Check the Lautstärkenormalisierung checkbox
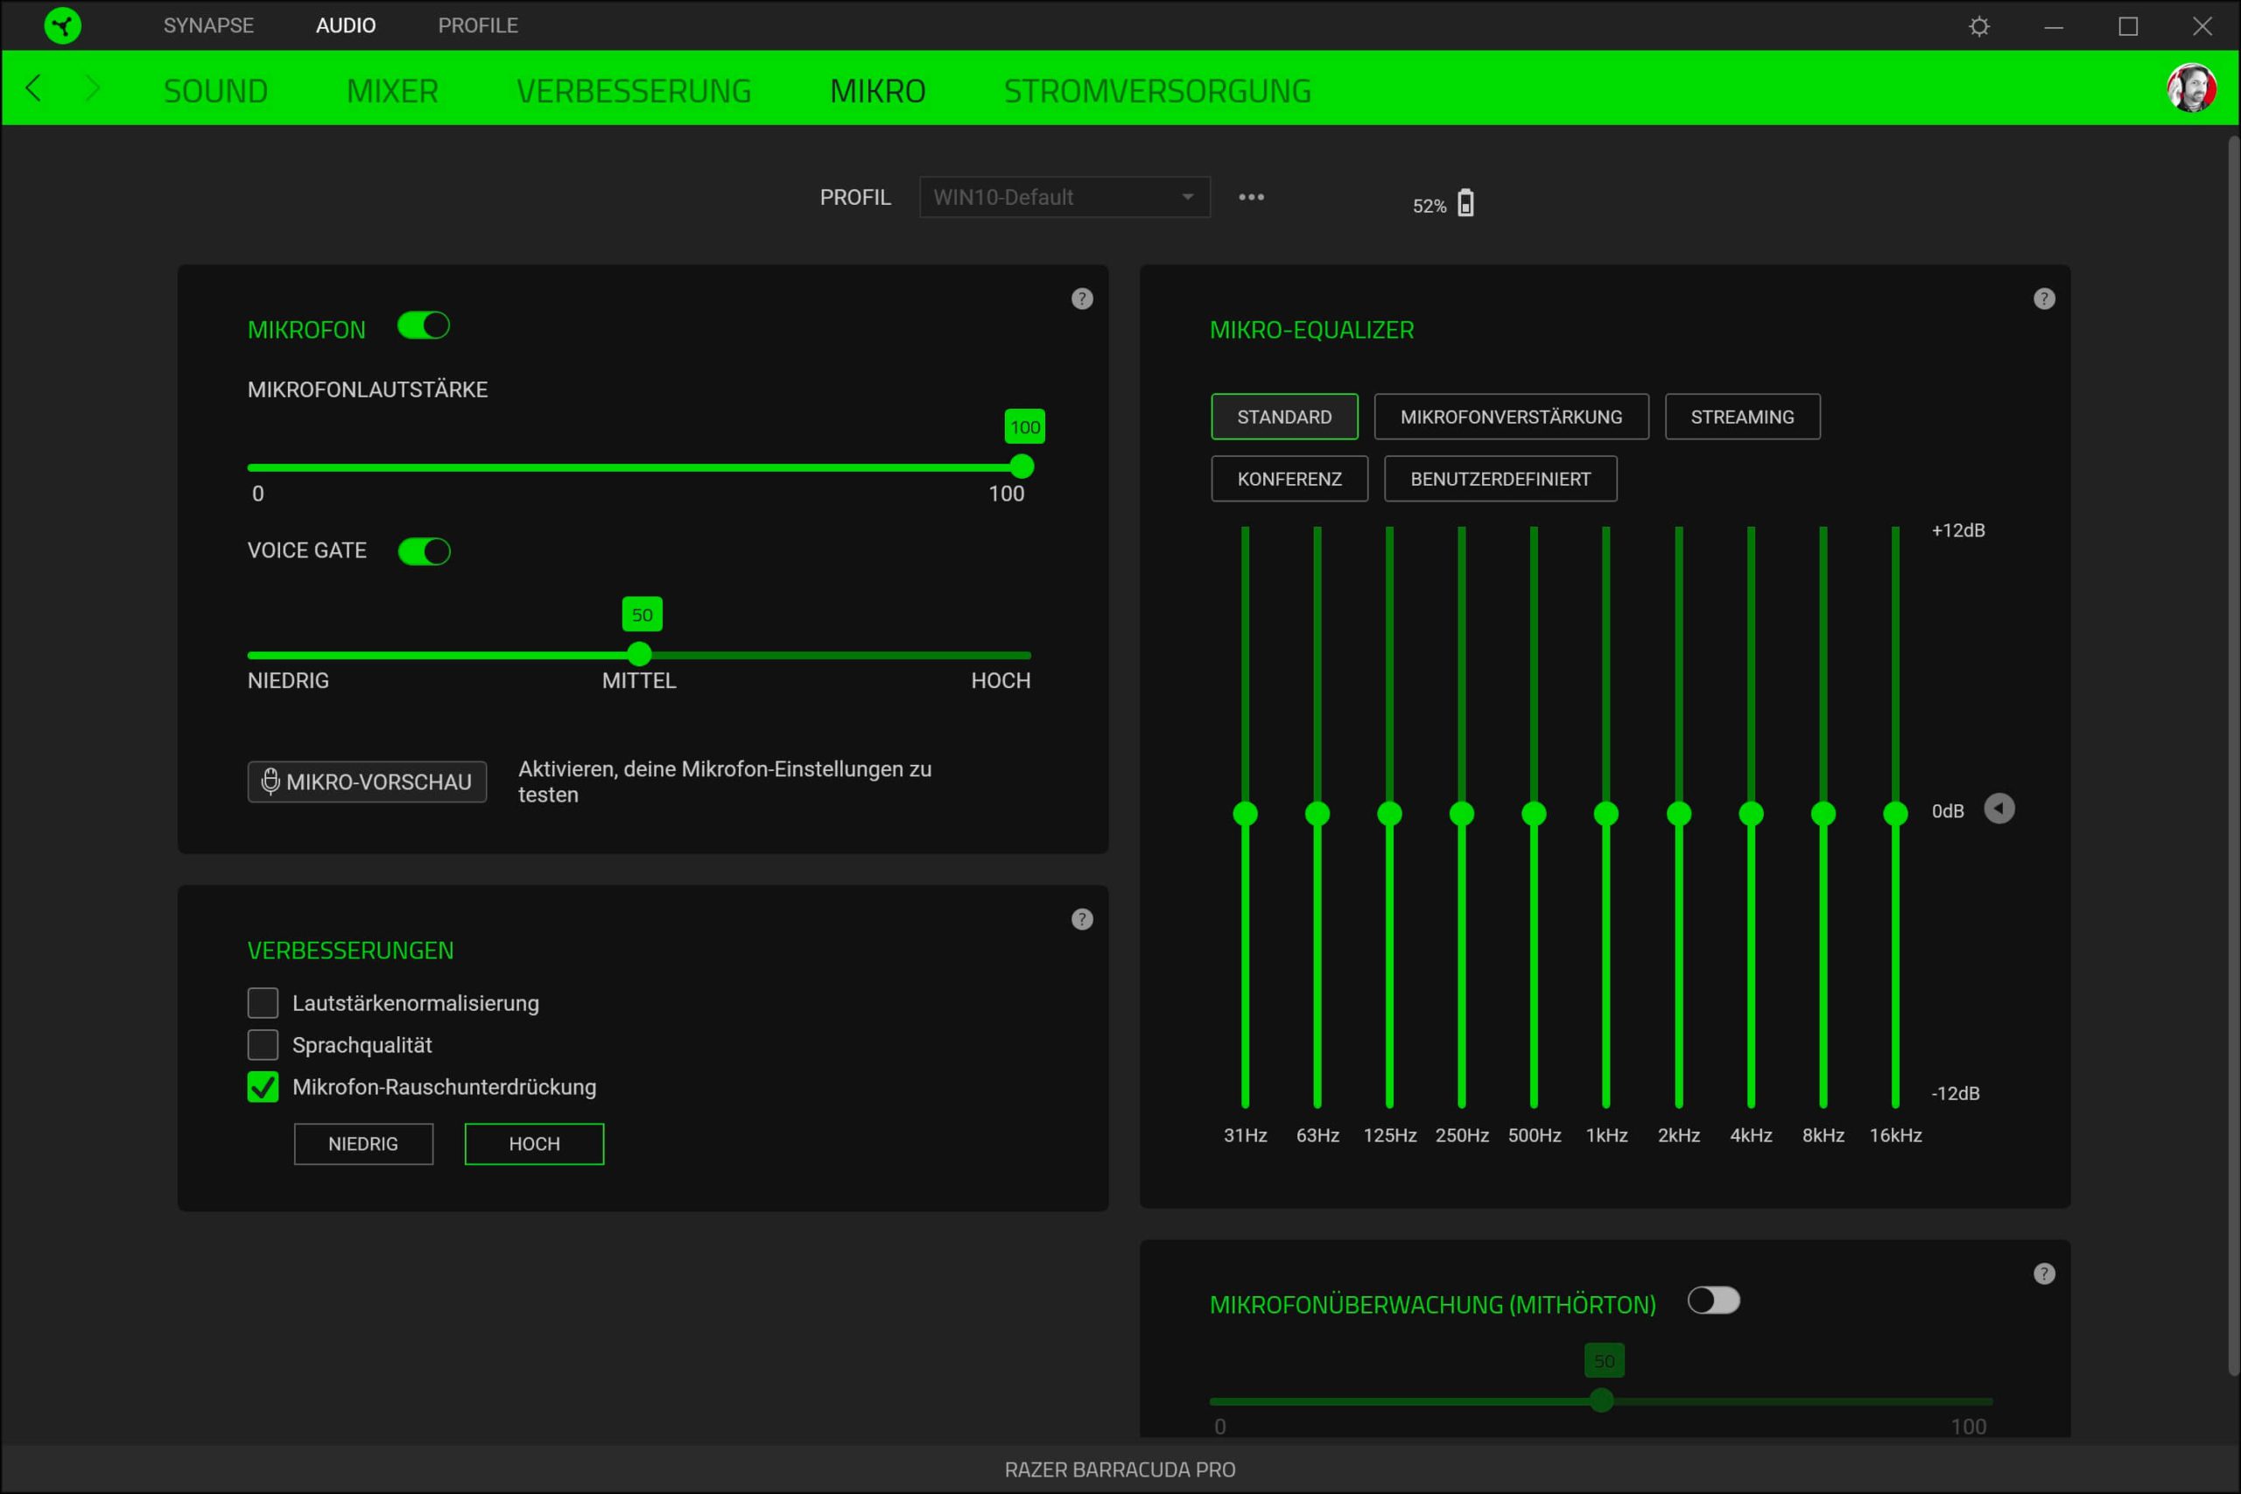This screenshot has width=2241, height=1494. 263,1003
